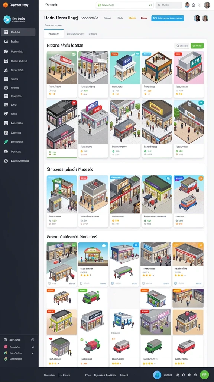Select the green lightning bolt sidebar icon
Screen dimensions: 214x382
(6, 142)
